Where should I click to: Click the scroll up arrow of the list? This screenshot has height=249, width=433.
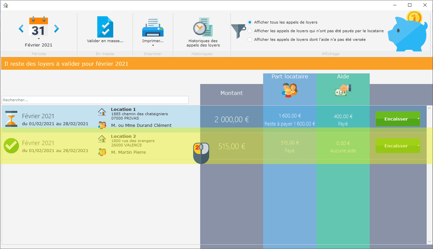429,108
